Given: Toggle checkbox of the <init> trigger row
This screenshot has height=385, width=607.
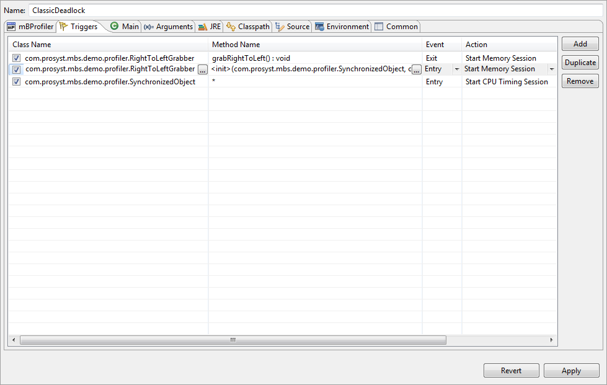Looking at the screenshot, I should (16, 69).
